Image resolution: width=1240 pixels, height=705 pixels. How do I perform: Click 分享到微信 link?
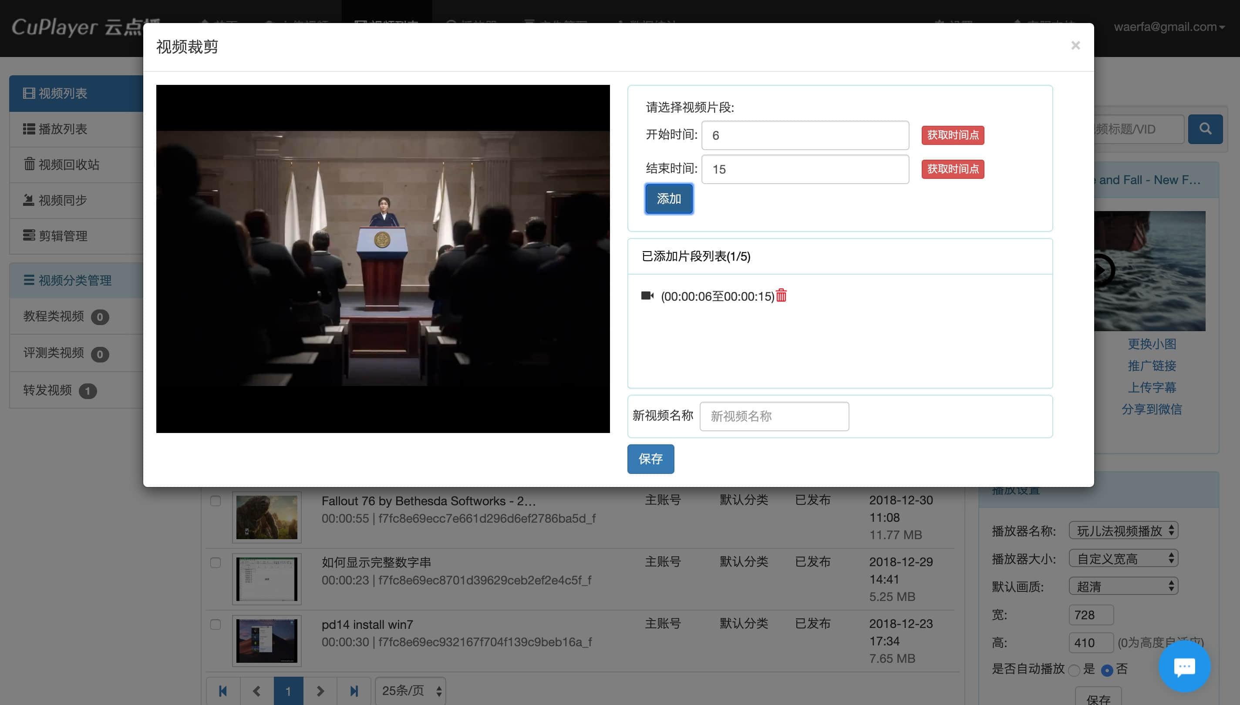[1152, 409]
